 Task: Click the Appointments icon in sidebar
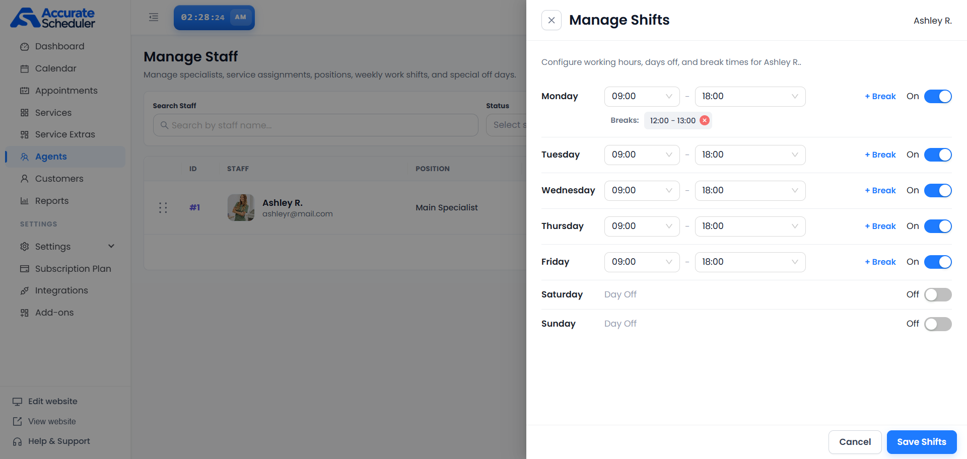click(24, 91)
